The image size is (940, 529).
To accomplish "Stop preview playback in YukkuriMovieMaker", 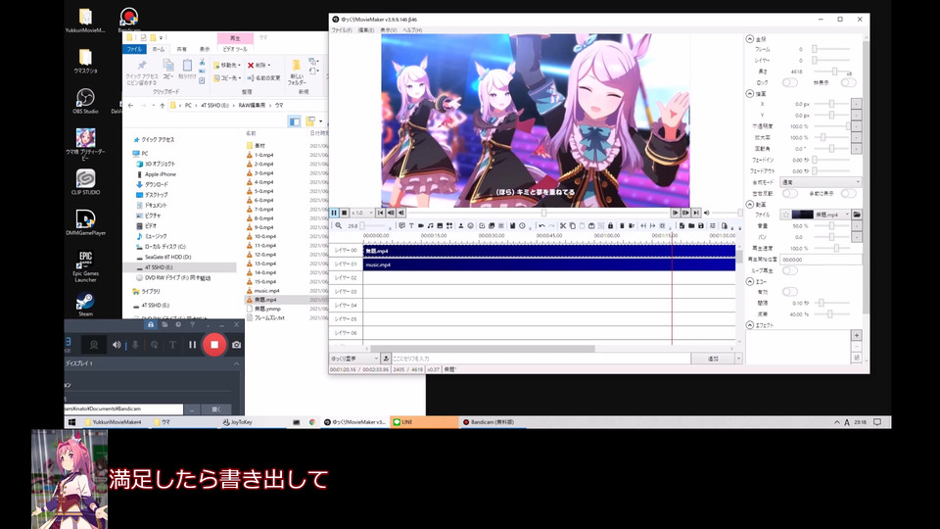I will click(x=344, y=213).
